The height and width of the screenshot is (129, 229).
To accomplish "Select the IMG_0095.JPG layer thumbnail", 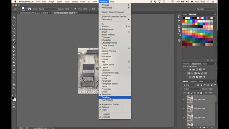I will [190, 100].
